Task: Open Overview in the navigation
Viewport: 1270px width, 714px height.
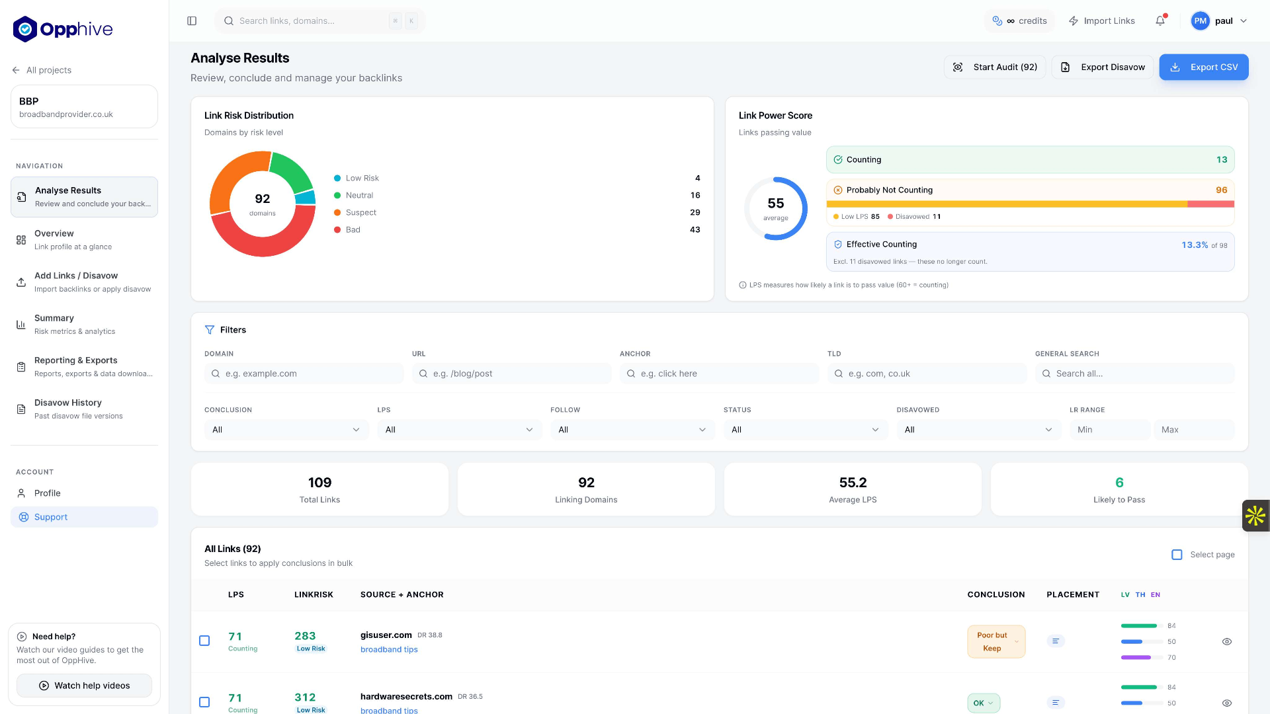Action: [x=84, y=240]
